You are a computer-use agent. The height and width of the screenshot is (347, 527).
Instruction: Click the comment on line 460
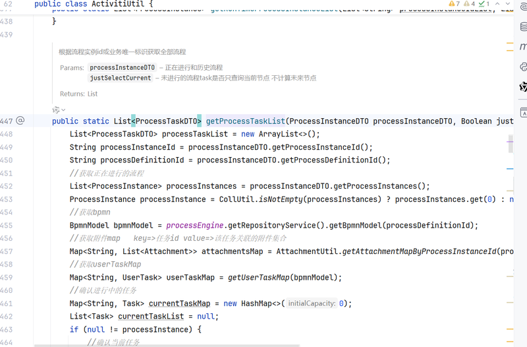point(103,290)
